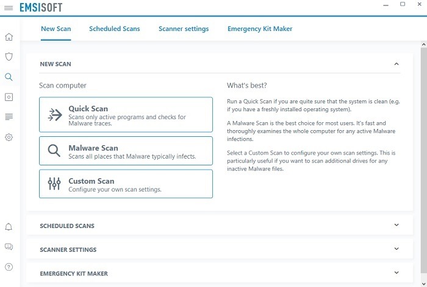Switch to the Scheduled Scans tab

[x=115, y=29]
